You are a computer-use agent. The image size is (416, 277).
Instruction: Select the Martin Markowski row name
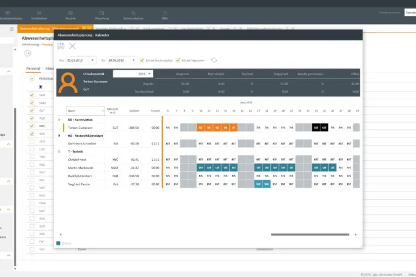click(x=80, y=168)
